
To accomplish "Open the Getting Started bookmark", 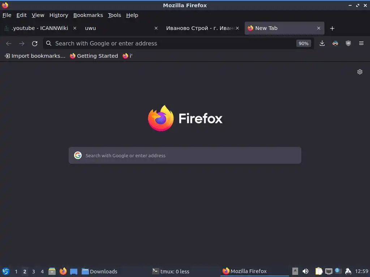I will coord(94,56).
